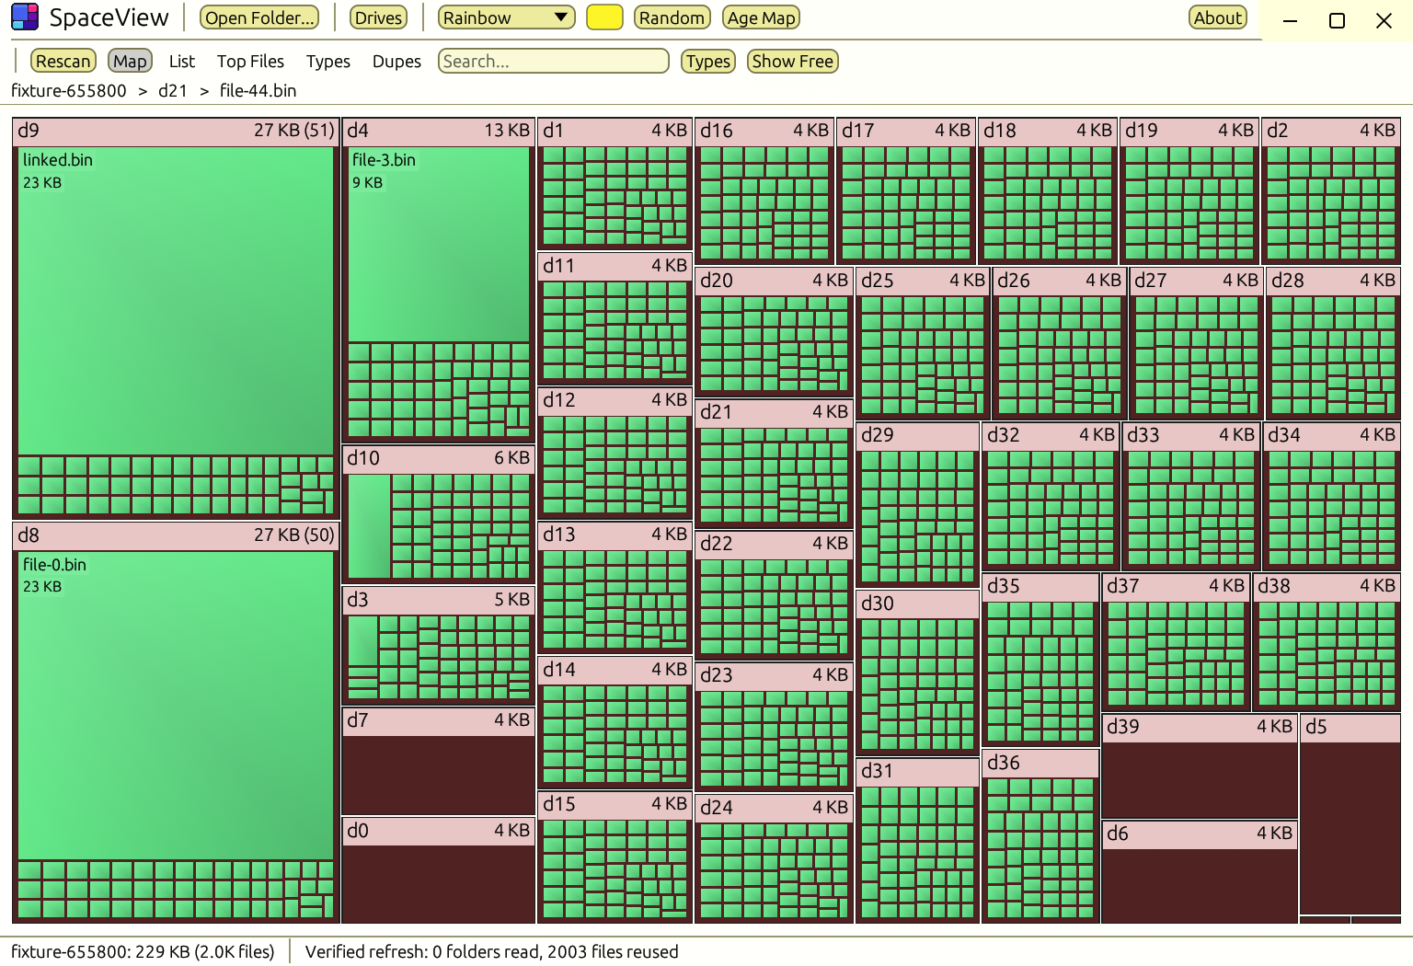Select the file-0.bin block in d8
Screen dimensions: 1413x966
(176, 706)
